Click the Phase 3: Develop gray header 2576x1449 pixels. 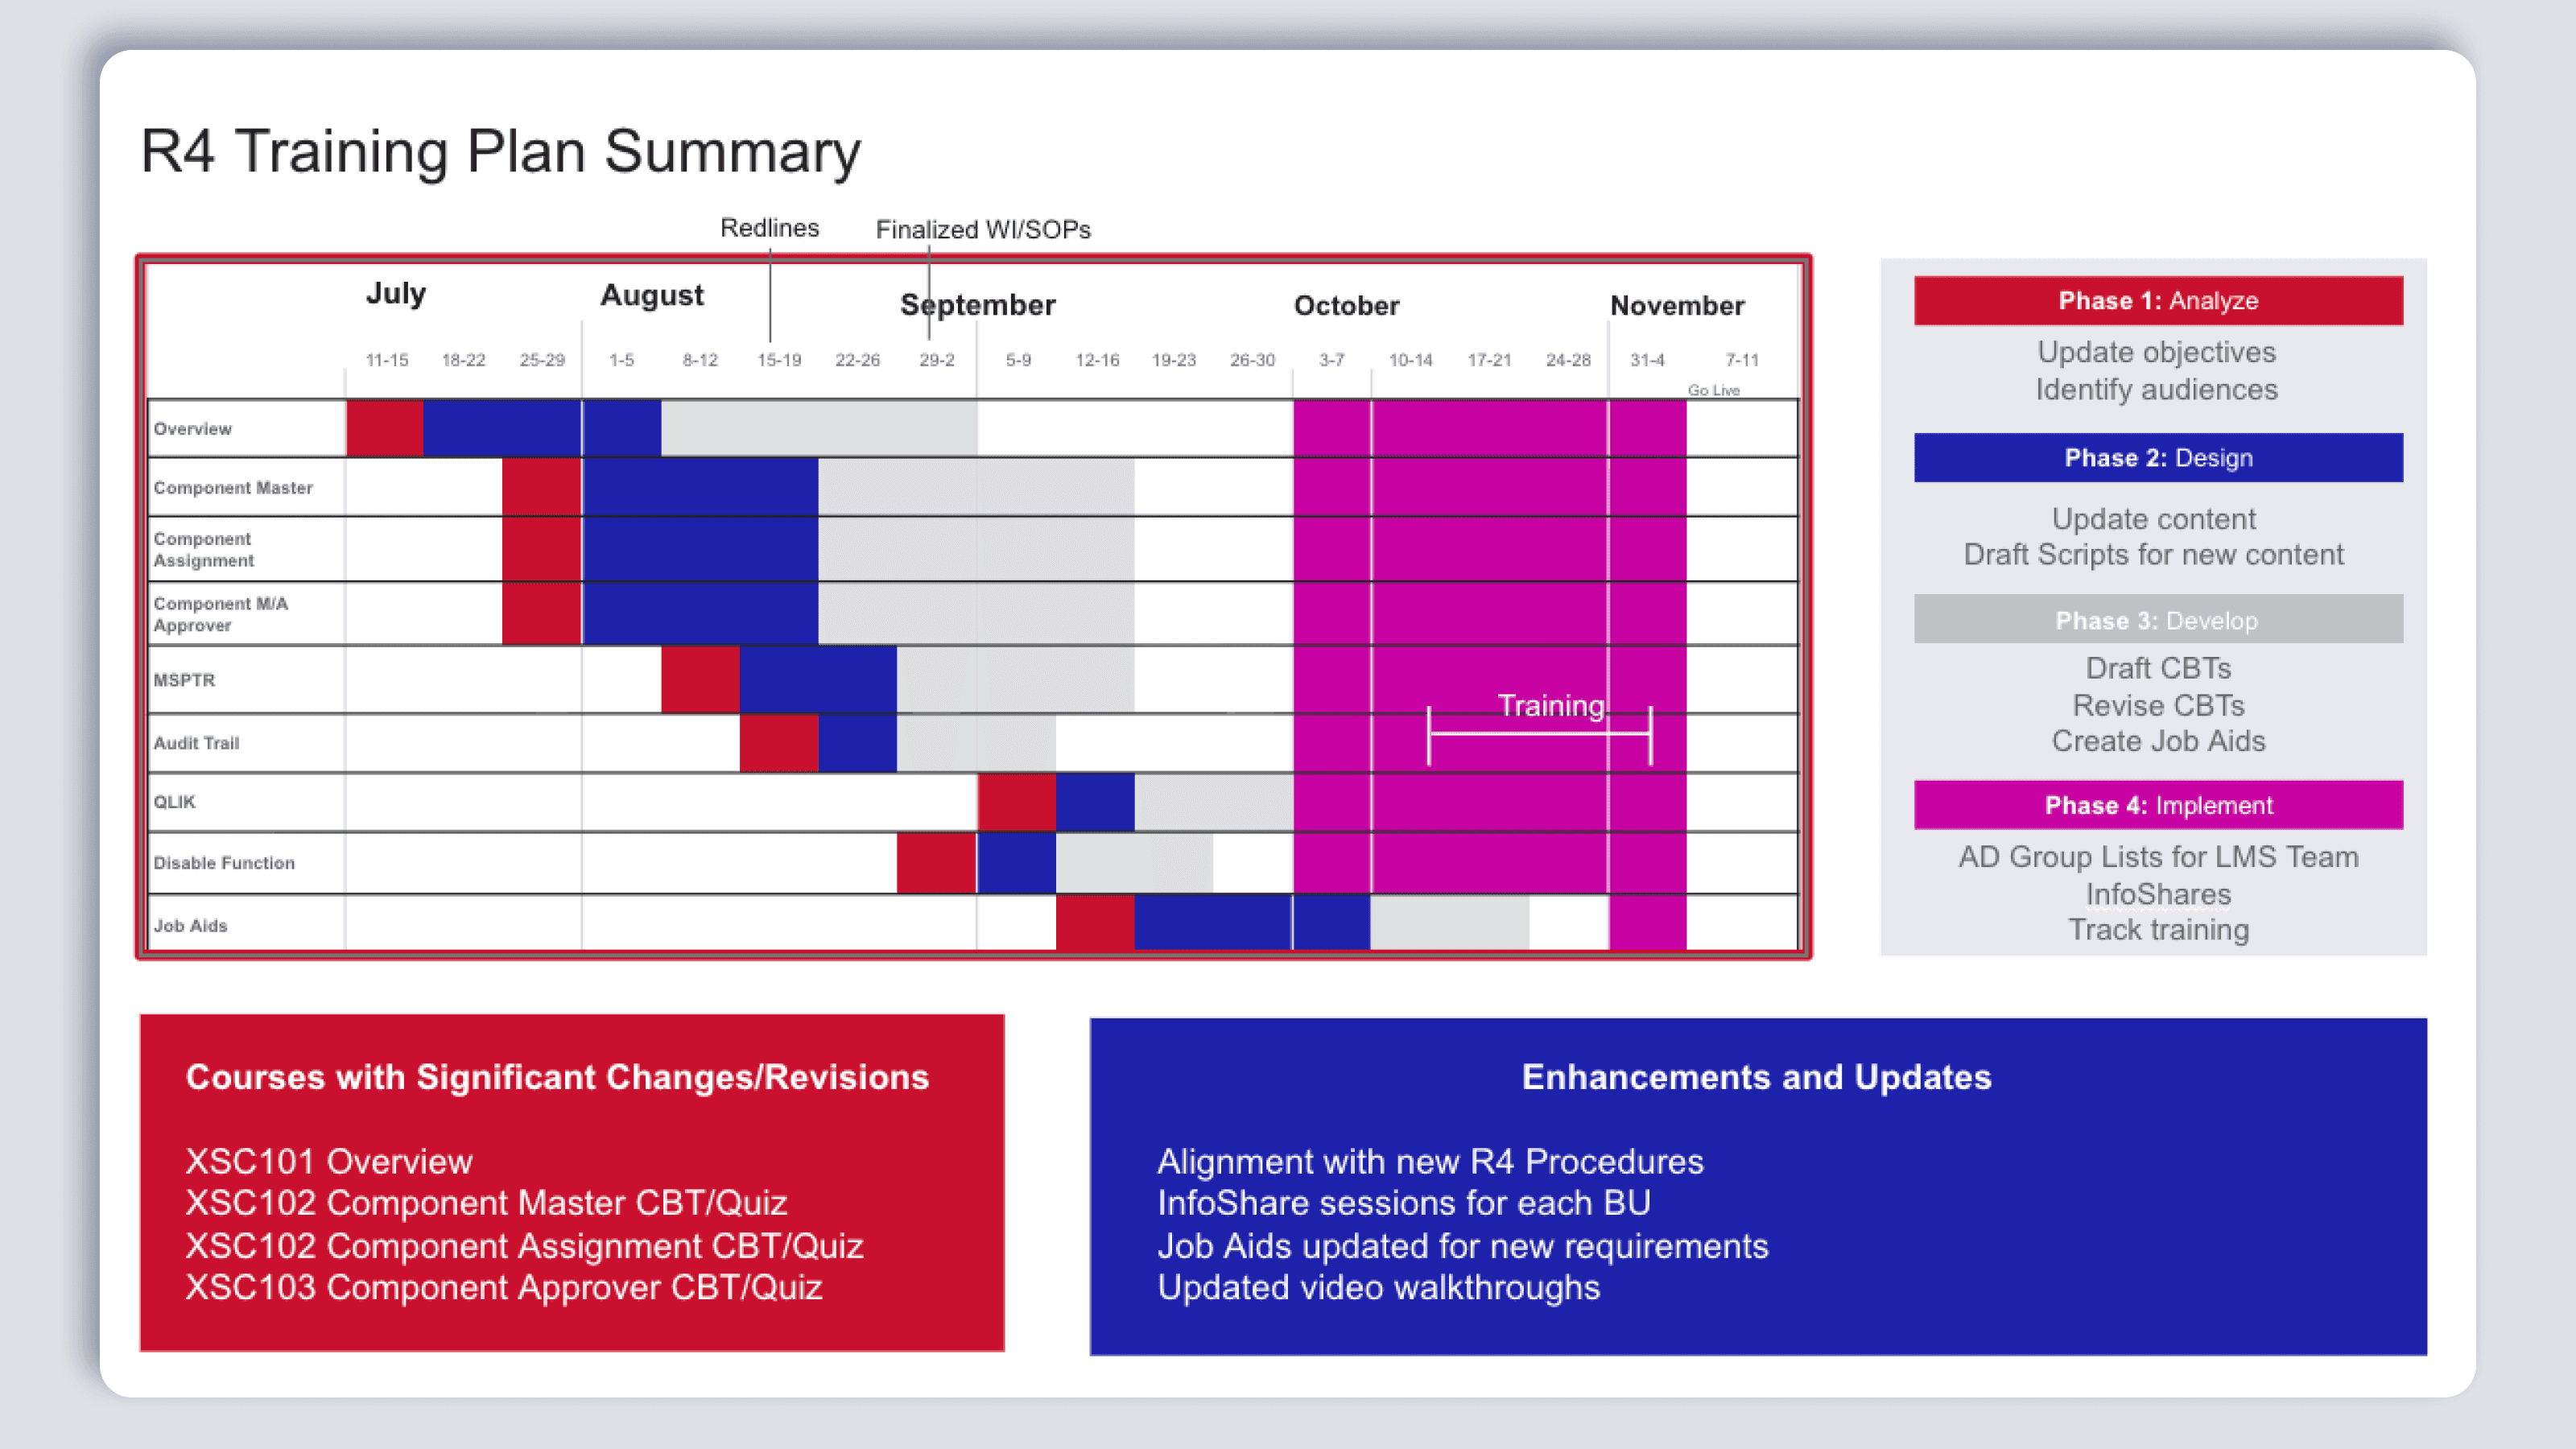tap(2157, 620)
